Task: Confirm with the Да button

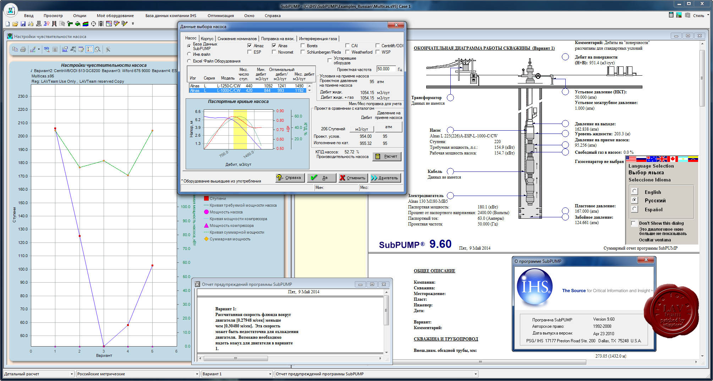Action: click(321, 178)
